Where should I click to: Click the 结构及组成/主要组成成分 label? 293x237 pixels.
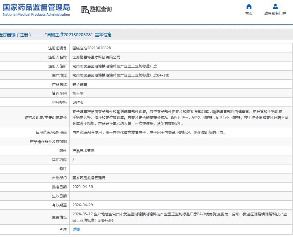[x=46, y=118]
